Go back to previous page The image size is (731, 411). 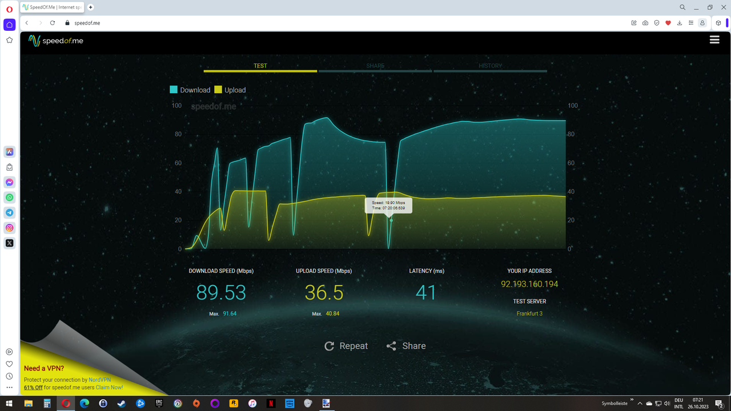click(x=27, y=23)
